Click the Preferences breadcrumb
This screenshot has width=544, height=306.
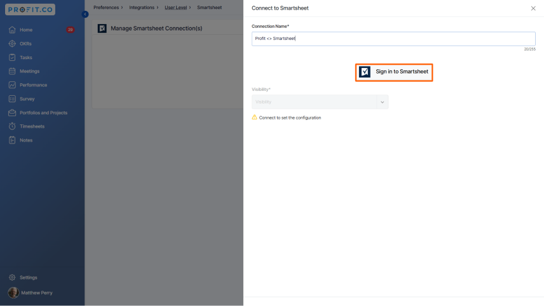click(x=106, y=7)
